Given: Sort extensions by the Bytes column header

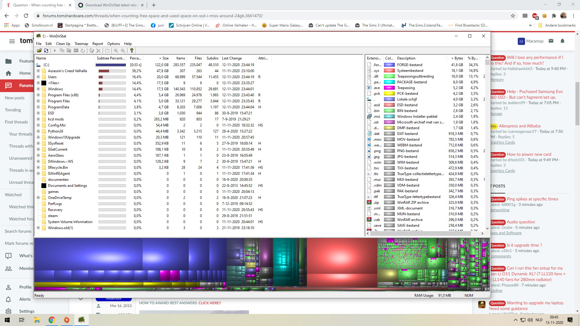Looking at the screenshot, I should pos(456,58).
